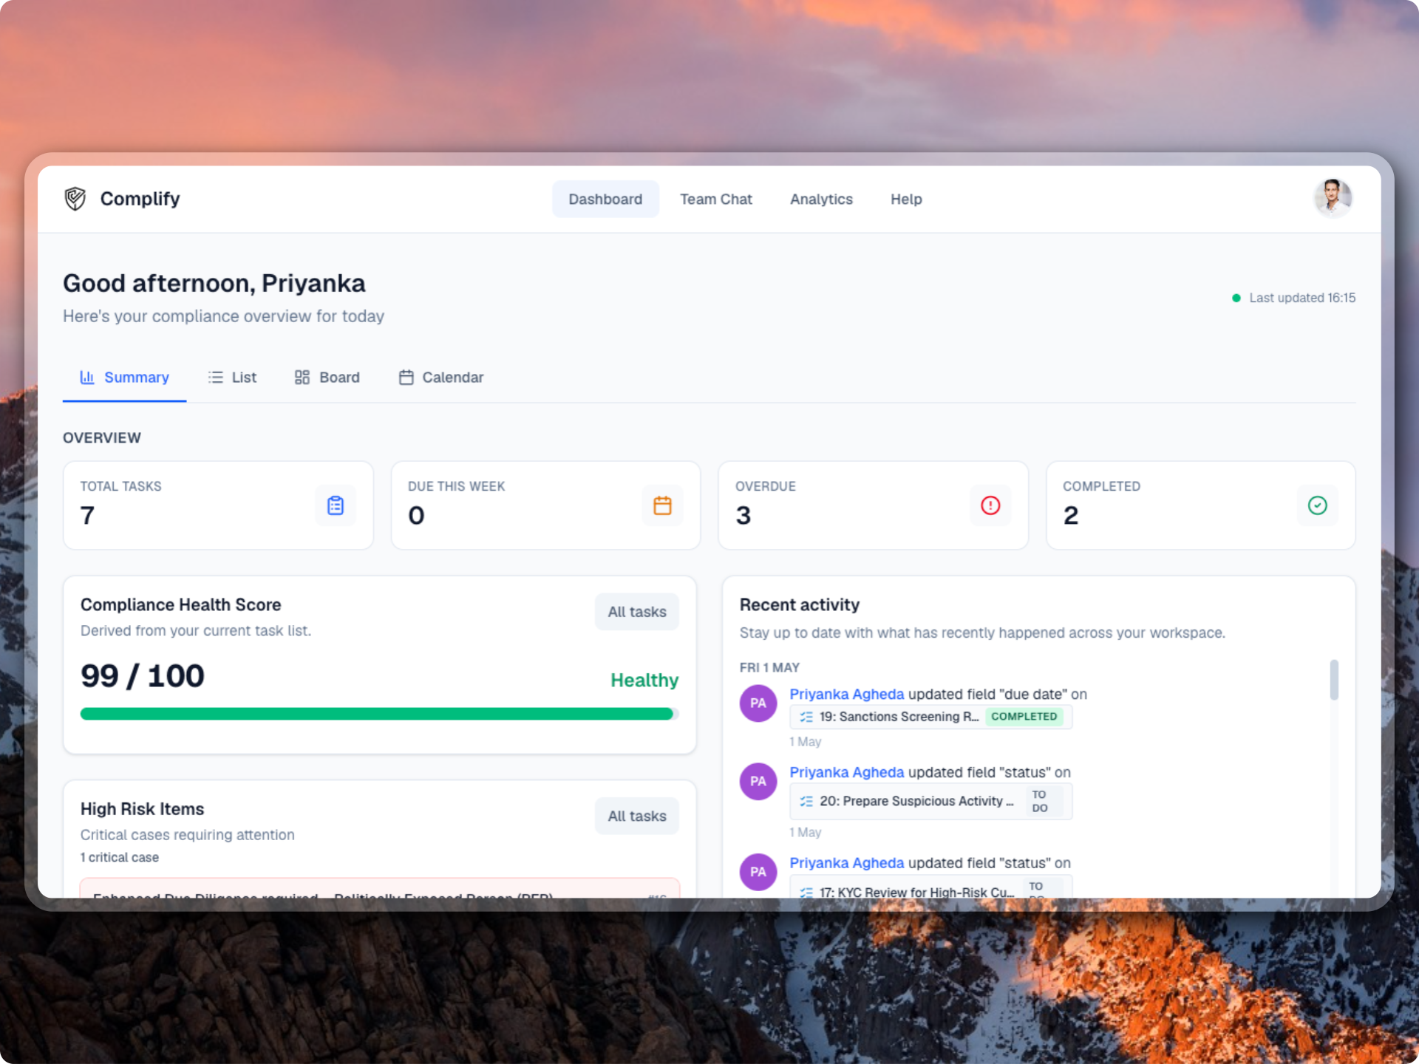
Task: Click the green Last updated status dot
Action: click(1236, 298)
